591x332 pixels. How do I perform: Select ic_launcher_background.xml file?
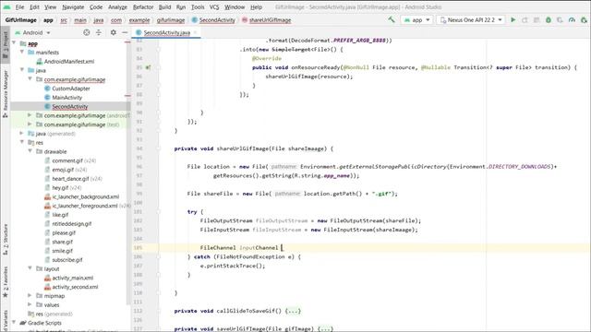(x=81, y=196)
